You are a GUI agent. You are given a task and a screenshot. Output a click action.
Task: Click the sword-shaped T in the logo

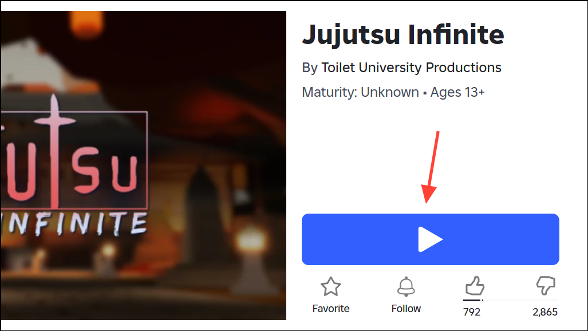pos(55,151)
